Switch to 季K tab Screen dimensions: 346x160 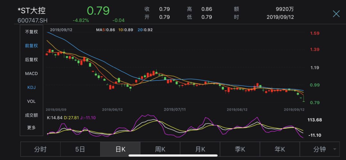pos(240,149)
